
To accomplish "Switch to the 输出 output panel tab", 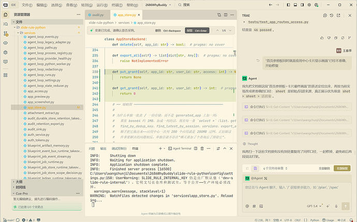I will [103, 148].
